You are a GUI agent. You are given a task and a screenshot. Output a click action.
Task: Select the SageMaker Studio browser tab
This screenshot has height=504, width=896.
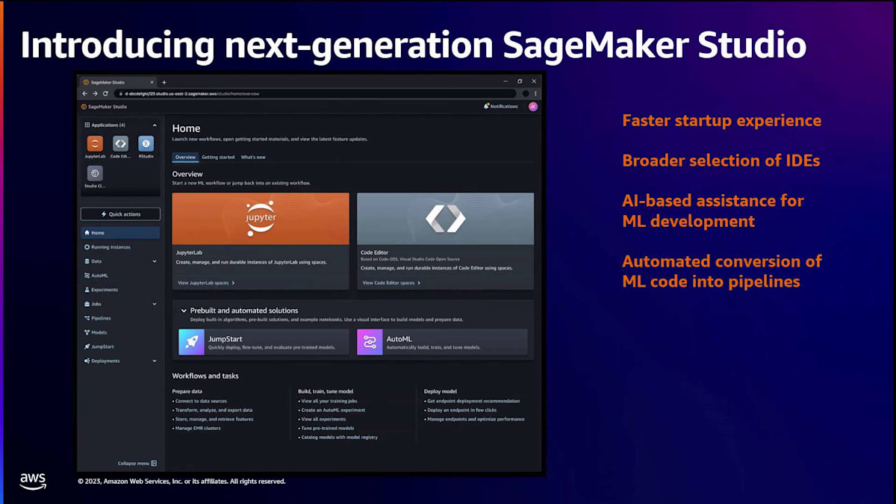click(x=119, y=81)
